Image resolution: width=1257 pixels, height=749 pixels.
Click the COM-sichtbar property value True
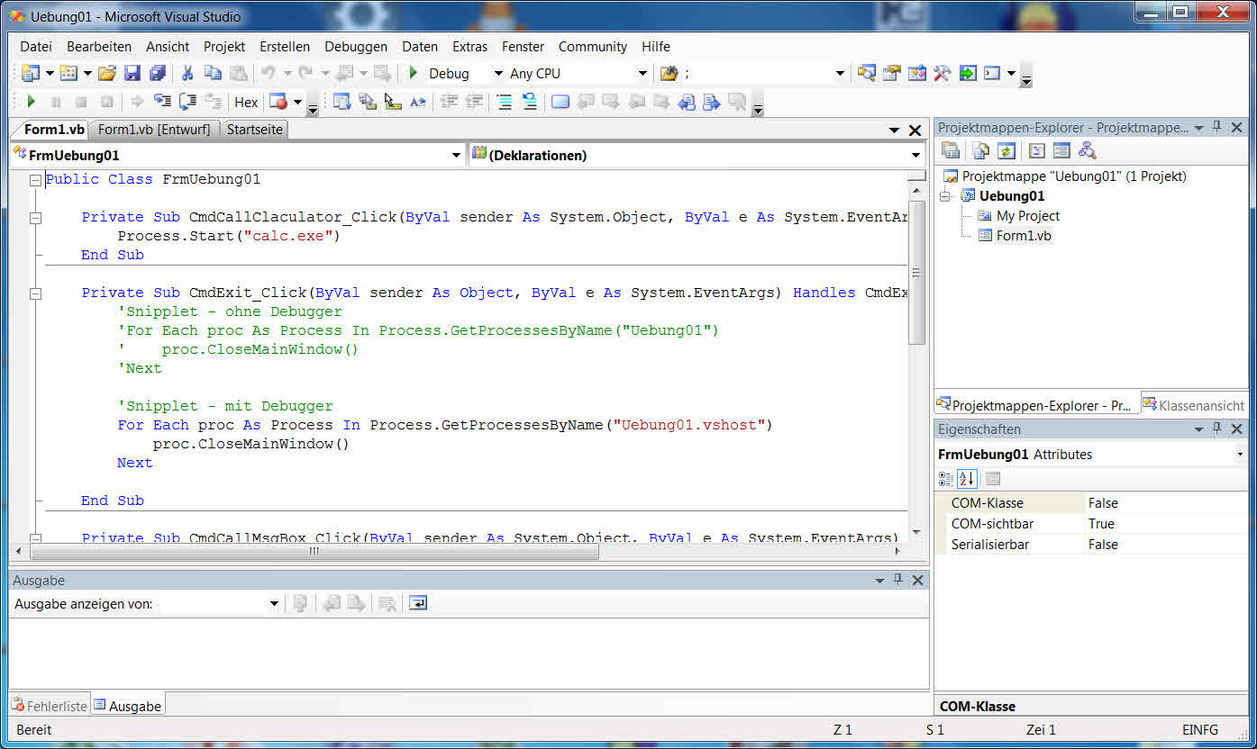[x=1101, y=524]
